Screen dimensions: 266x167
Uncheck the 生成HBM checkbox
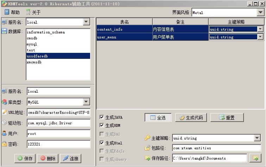point(102,125)
